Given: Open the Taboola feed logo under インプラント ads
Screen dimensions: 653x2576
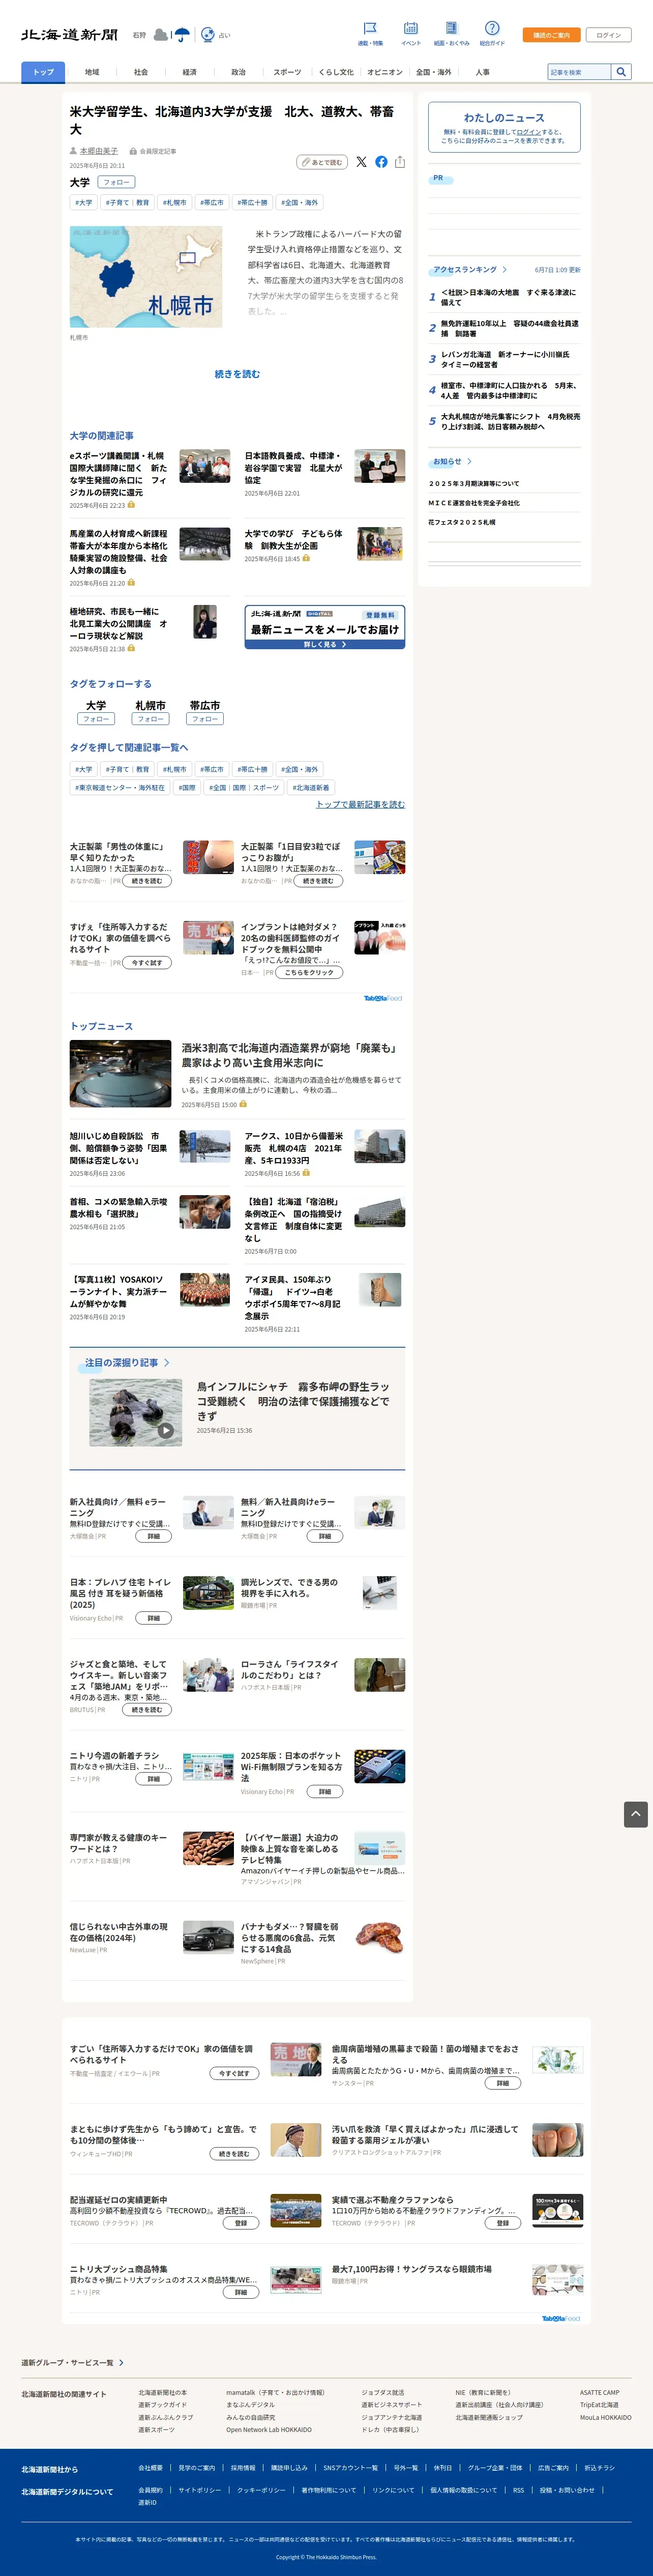Looking at the screenshot, I should click(x=382, y=998).
